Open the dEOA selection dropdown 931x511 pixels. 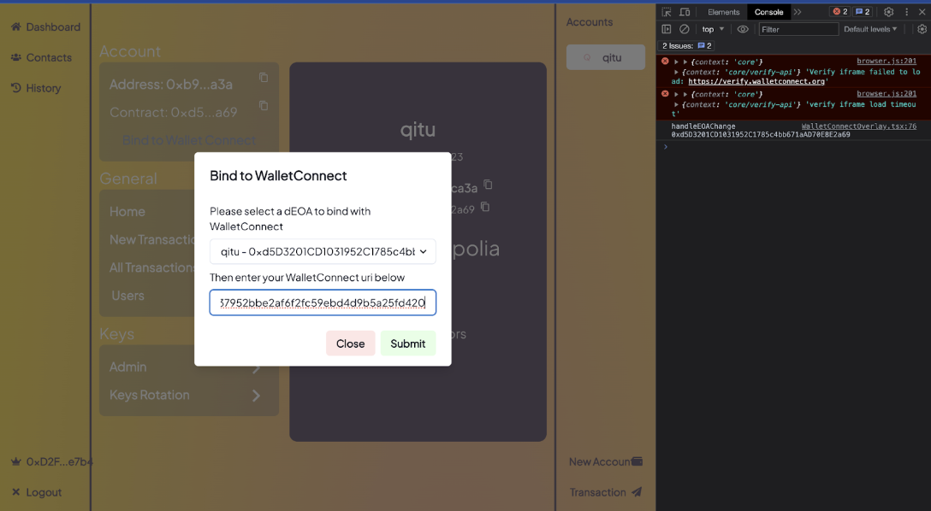pyautogui.click(x=322, y=251)
